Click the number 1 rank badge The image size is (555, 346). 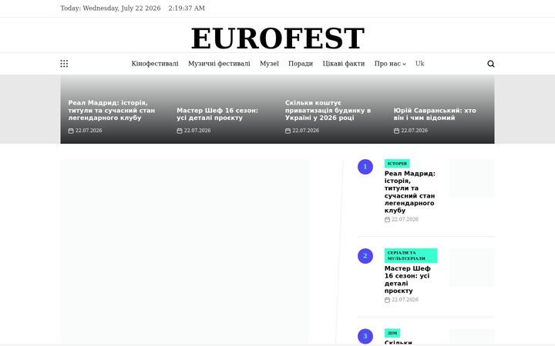tap(365, 167)
